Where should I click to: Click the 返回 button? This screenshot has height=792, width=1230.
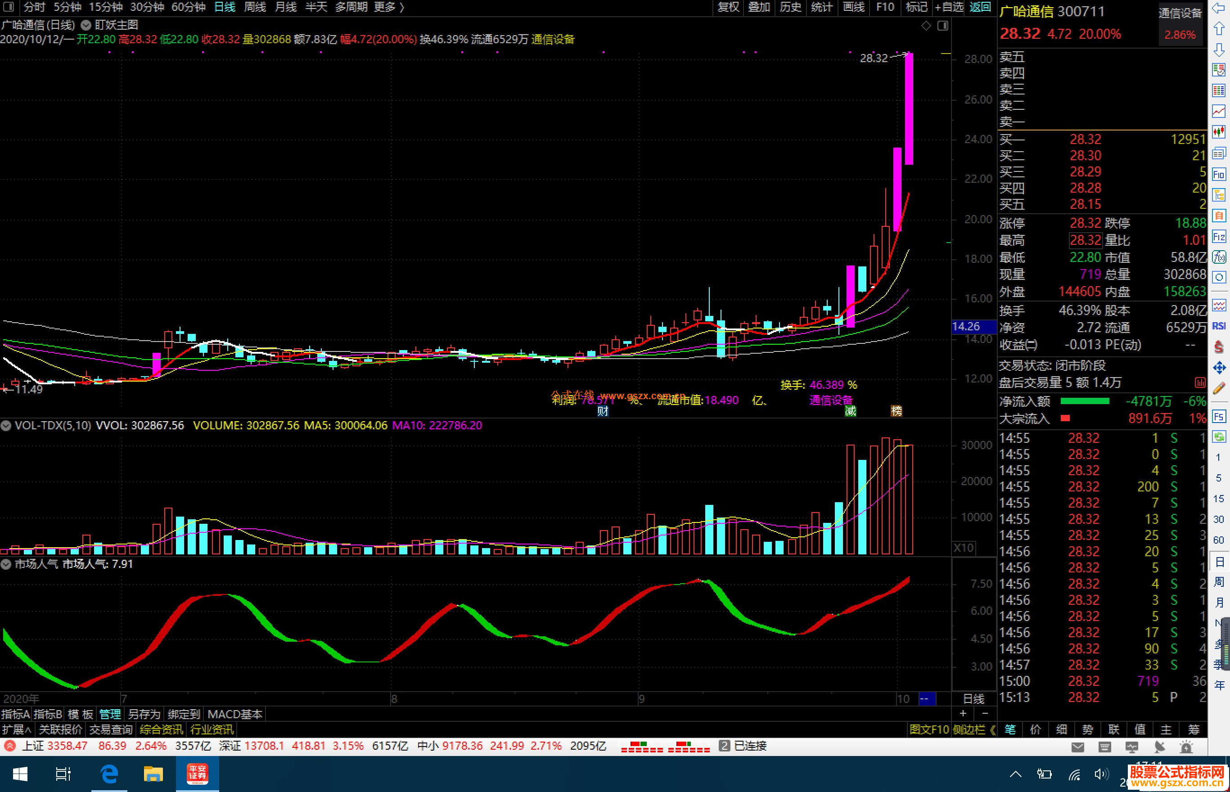click(980, 7)
